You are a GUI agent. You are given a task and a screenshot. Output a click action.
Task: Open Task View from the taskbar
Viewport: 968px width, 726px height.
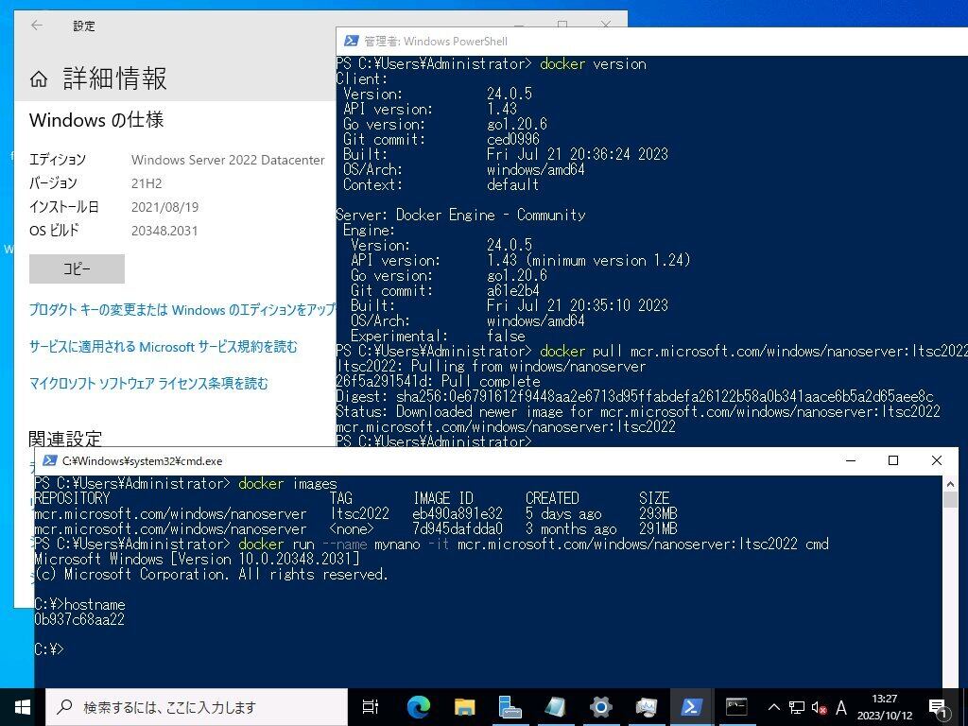click(371, 707)
